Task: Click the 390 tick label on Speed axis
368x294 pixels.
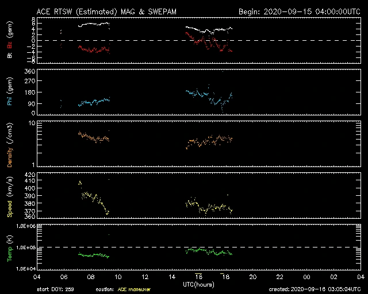Action: 29,196
